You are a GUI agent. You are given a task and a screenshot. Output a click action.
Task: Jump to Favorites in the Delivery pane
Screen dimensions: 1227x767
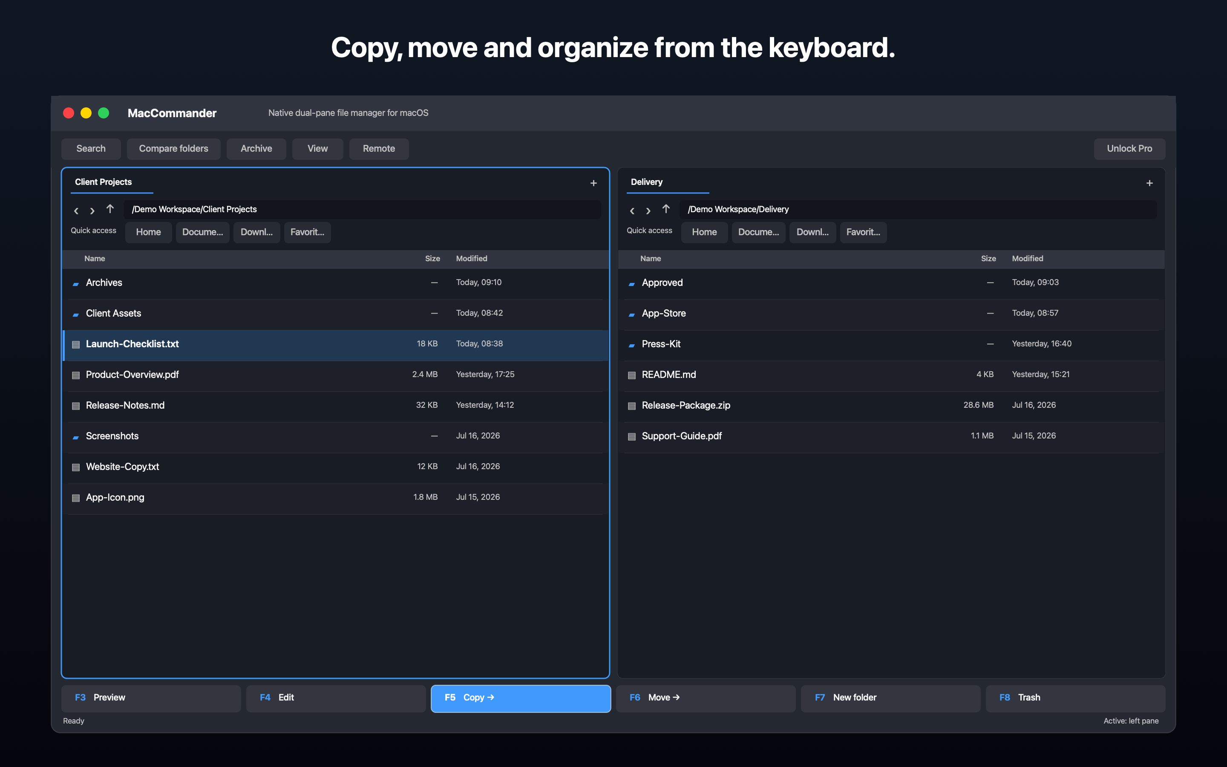click(x=864, y=232)
